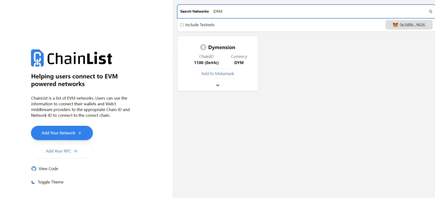Expand Dymension card details chevron
This screenshot has width=435, height=198.
(x=218, y=85)
